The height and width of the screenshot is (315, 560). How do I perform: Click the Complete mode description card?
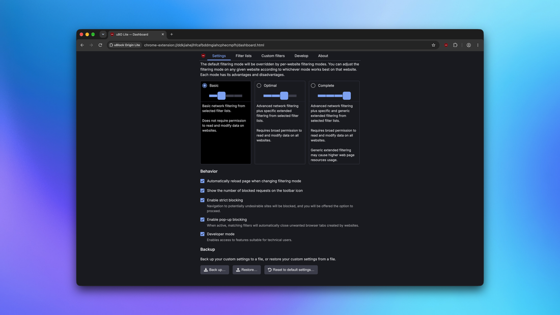334,123
